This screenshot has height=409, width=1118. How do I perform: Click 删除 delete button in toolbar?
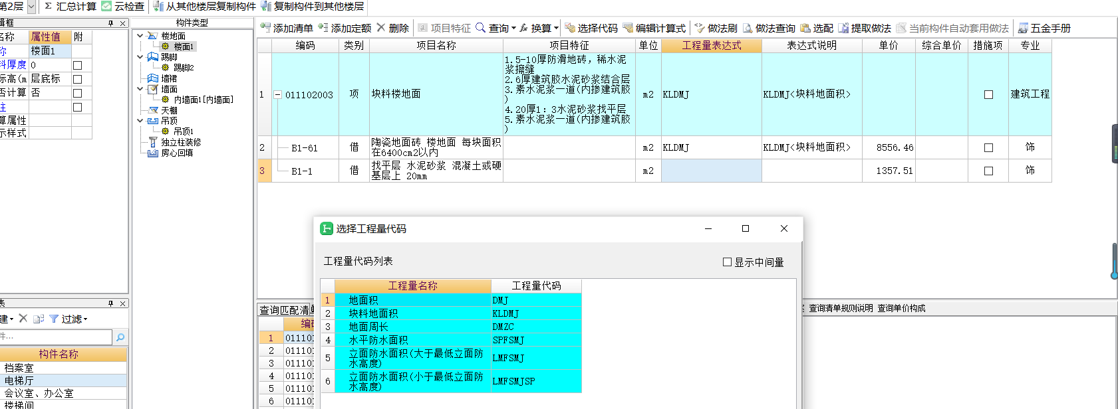[392, 28]
